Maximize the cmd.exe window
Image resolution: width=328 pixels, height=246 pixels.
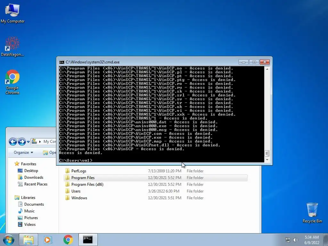click(254, 62)
